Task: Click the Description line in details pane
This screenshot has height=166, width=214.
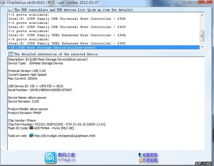Action: coord(47,59)
